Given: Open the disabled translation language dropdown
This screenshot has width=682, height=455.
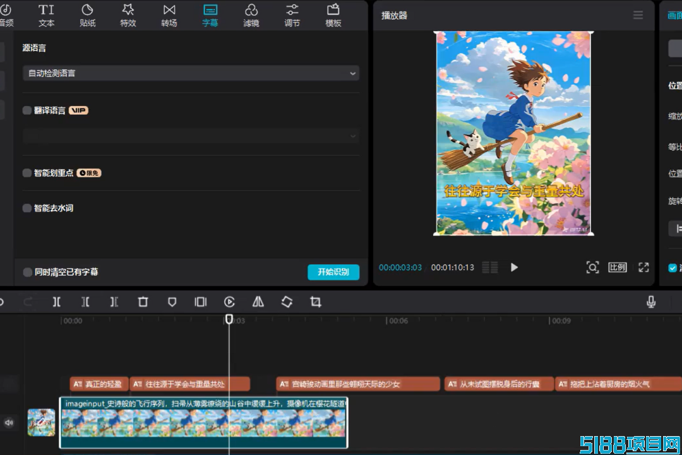Looking at the screenshot, I should (x=191, y=136).
